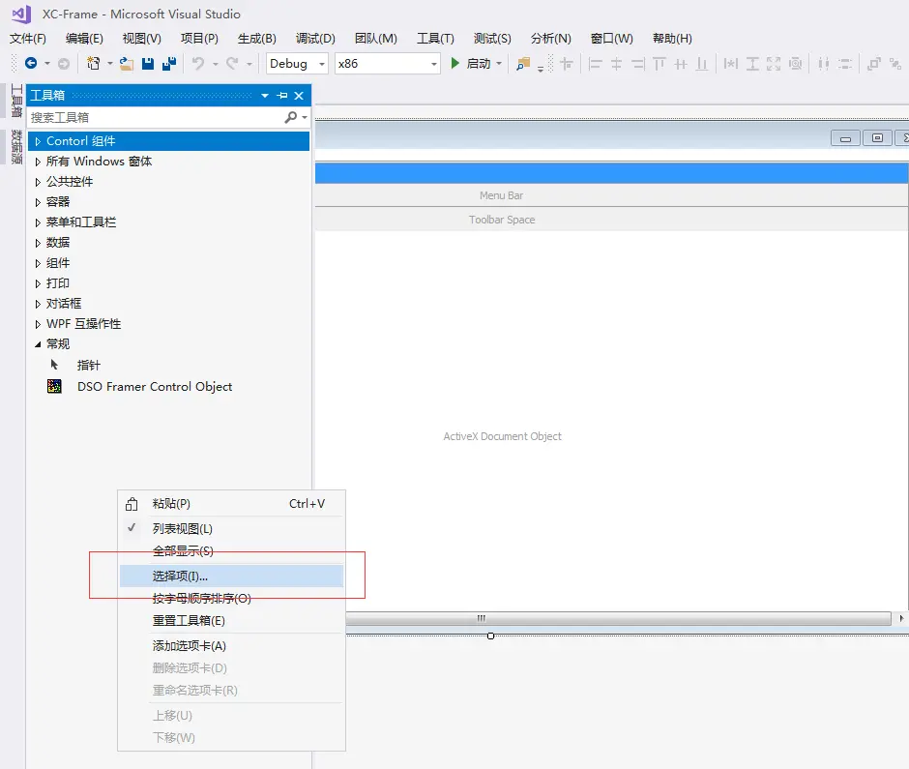Close the 工具箱 panel
The image size is (909, 769).
pyautogui.click(x=299, y=95)
